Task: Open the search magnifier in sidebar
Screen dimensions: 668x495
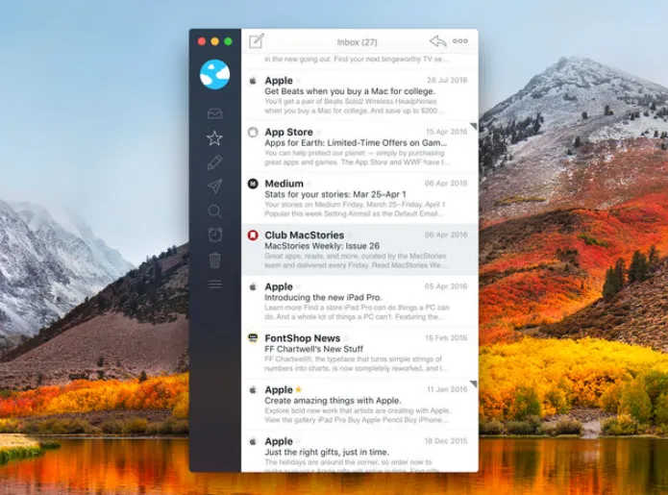Action: click(214, 210)
